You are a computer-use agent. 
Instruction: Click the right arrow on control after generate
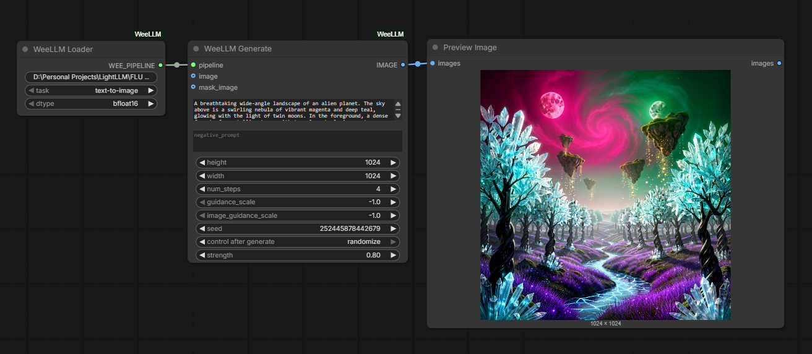(x=393, y=242)
